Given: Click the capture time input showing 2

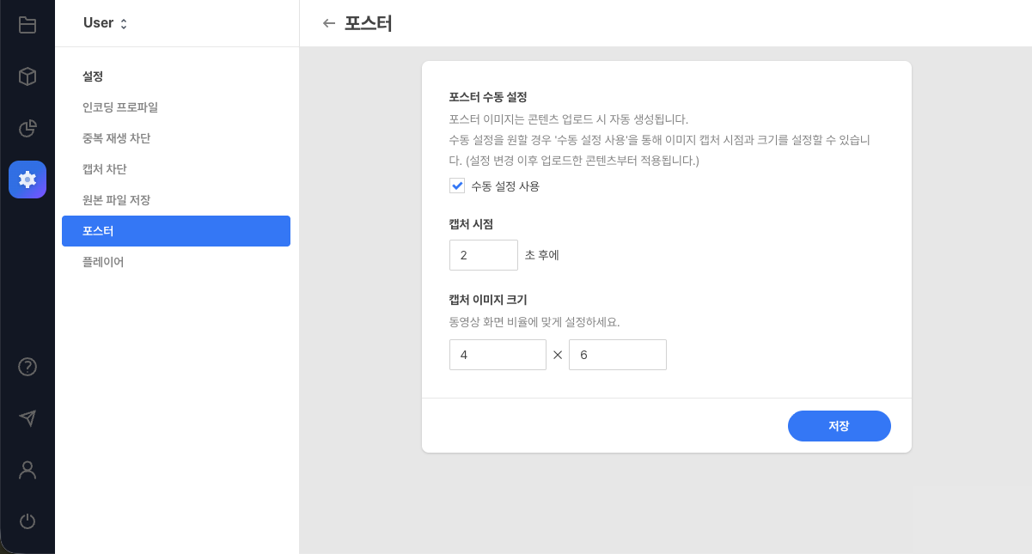Looking at the screenshot, I should 483,254.
